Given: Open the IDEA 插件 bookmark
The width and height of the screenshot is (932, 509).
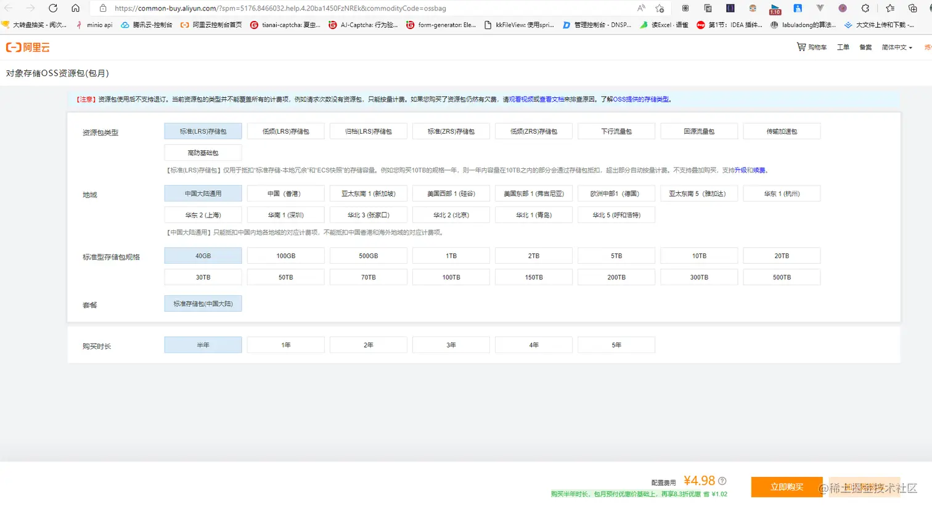Looking at the screenshot, I should point(729,25).
